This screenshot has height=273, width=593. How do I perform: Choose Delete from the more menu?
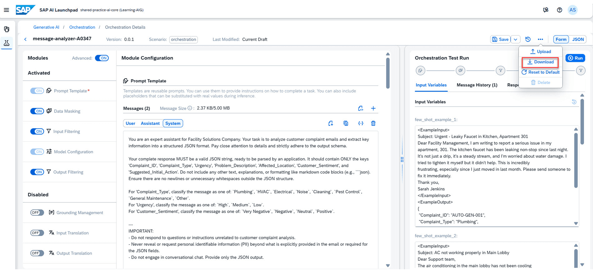(540, 82)
